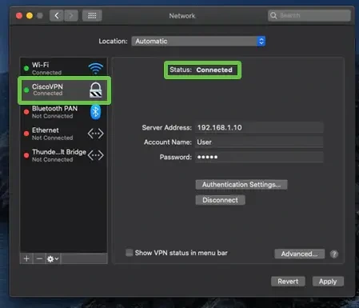Click the Account Name field
The image size is (359, 308).
[x=259, y=142]
